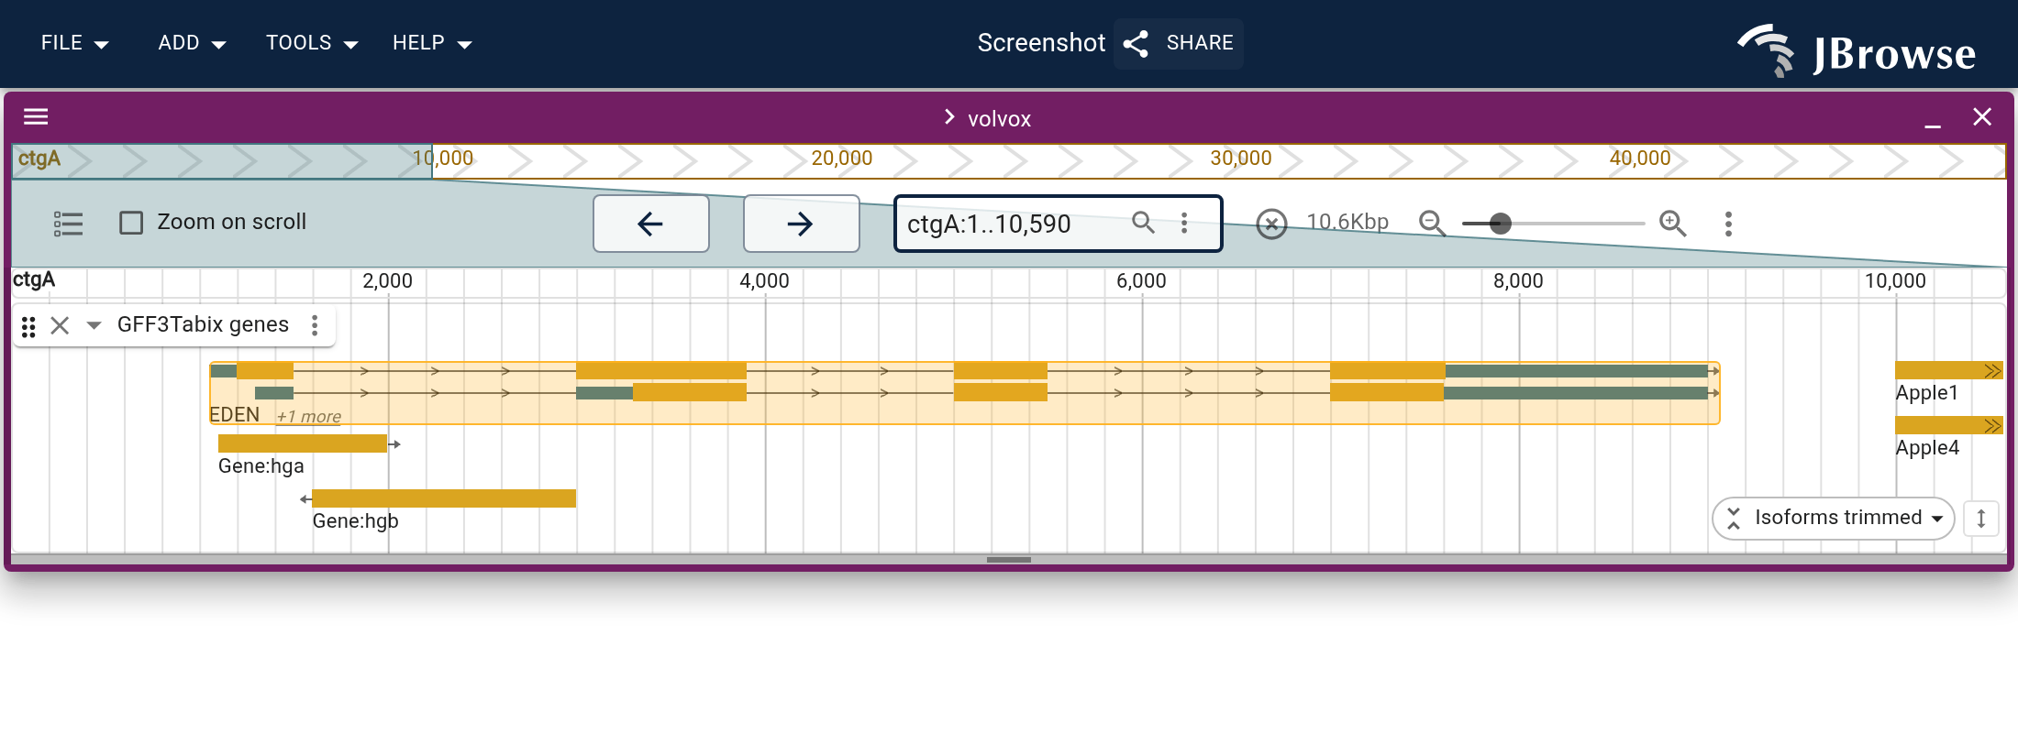Click the vertical resize arrows icon
The height and width of the screenshot is (733, 2018).
(x=1981, y=519)
